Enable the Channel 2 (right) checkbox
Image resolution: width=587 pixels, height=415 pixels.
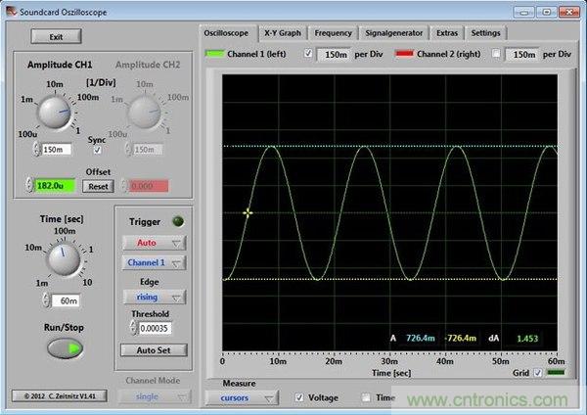(495, 55)
